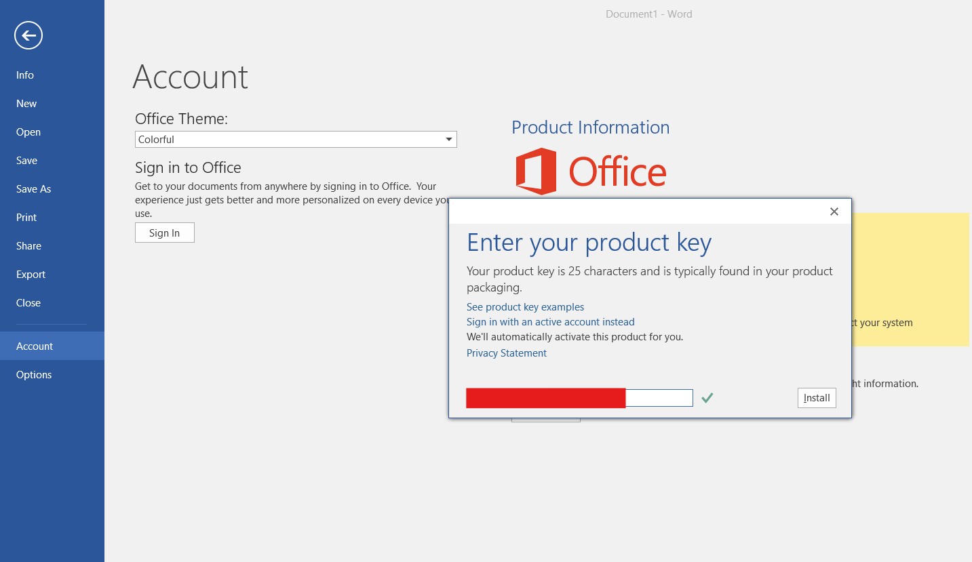Select Sign in with an active account instead

coord(550,321)
